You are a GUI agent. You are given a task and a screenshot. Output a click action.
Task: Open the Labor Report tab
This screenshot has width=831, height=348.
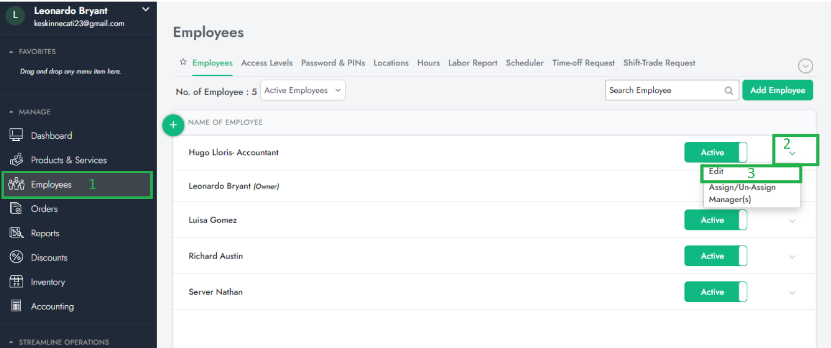coord(472,63)
